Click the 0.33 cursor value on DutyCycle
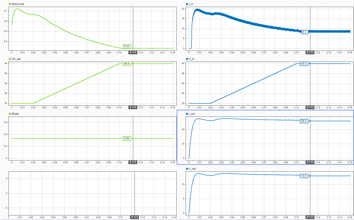 (127, 46)
